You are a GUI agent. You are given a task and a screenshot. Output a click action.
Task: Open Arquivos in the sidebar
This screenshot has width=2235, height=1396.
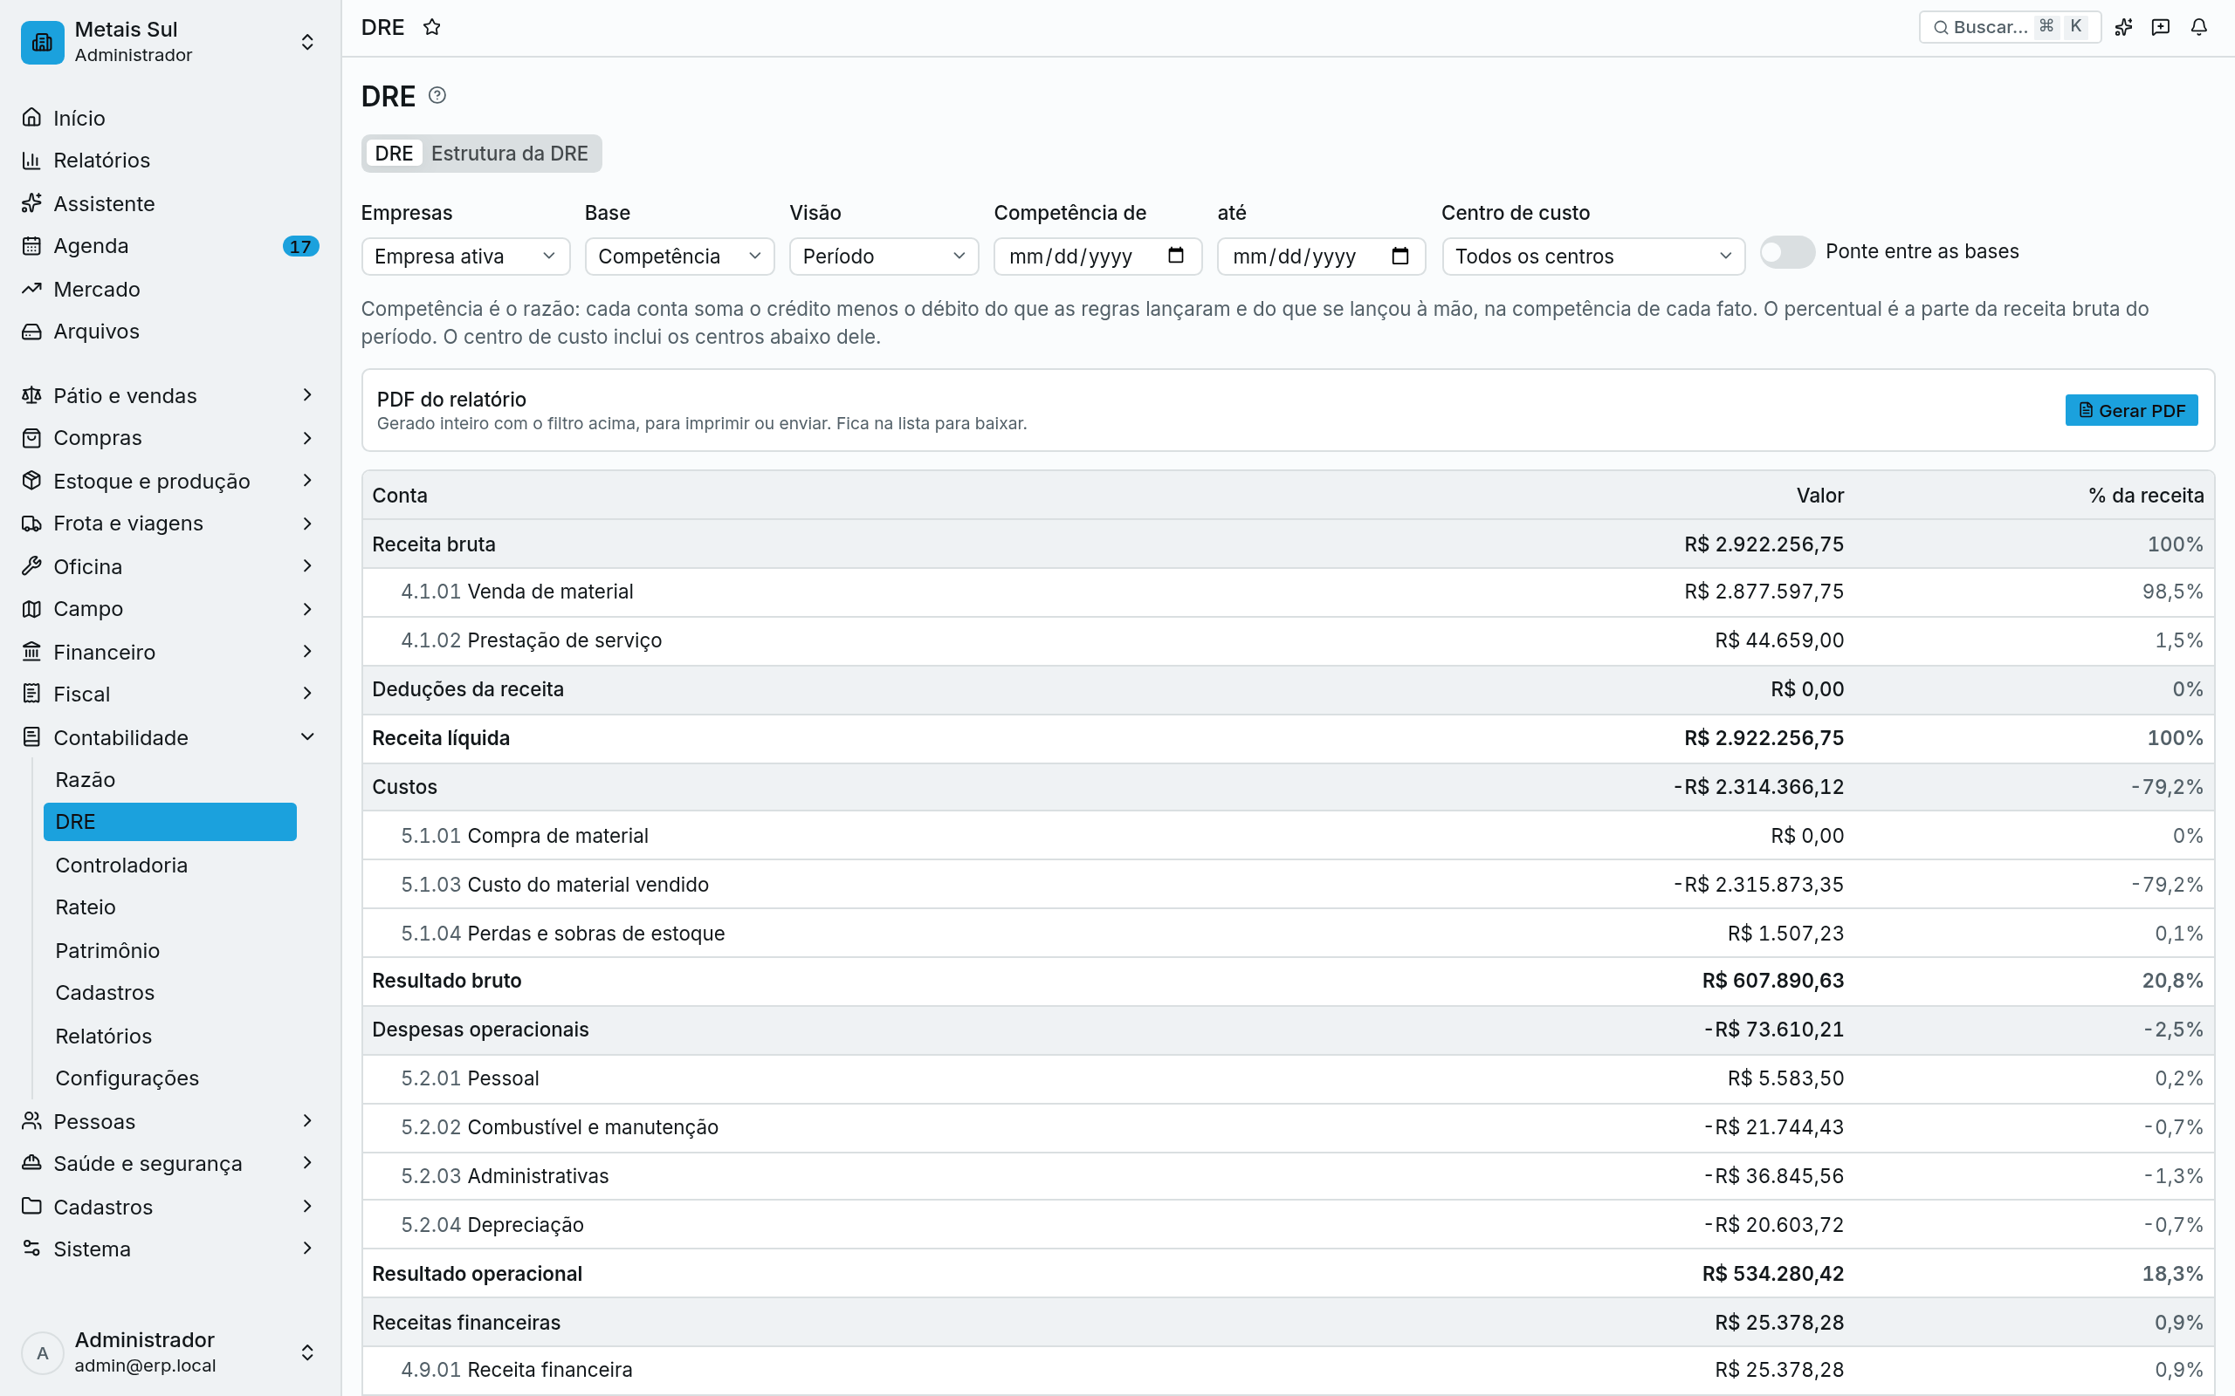pos(170,331)
